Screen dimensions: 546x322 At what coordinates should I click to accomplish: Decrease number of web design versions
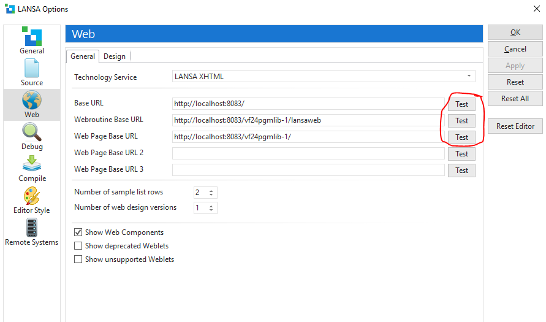211,210
